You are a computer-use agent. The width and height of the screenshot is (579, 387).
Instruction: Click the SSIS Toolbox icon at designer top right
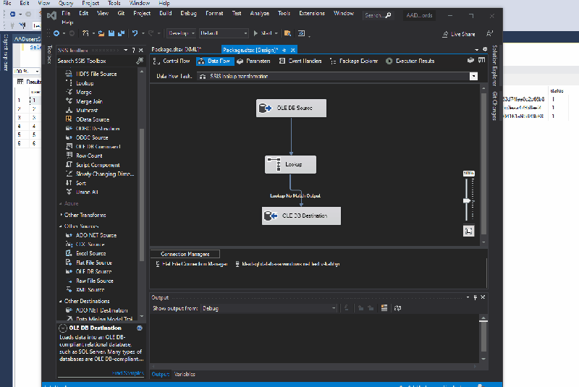481,60
